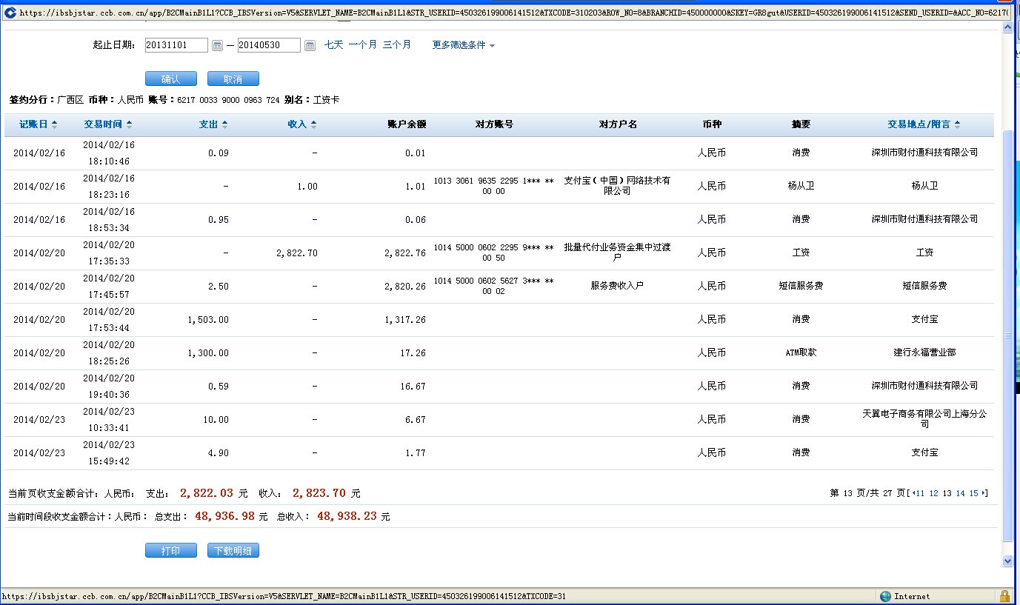This screenshot has width=1020, height=605.
Task: Click the previous pages arrow in pagination
Action: point(913,493)
